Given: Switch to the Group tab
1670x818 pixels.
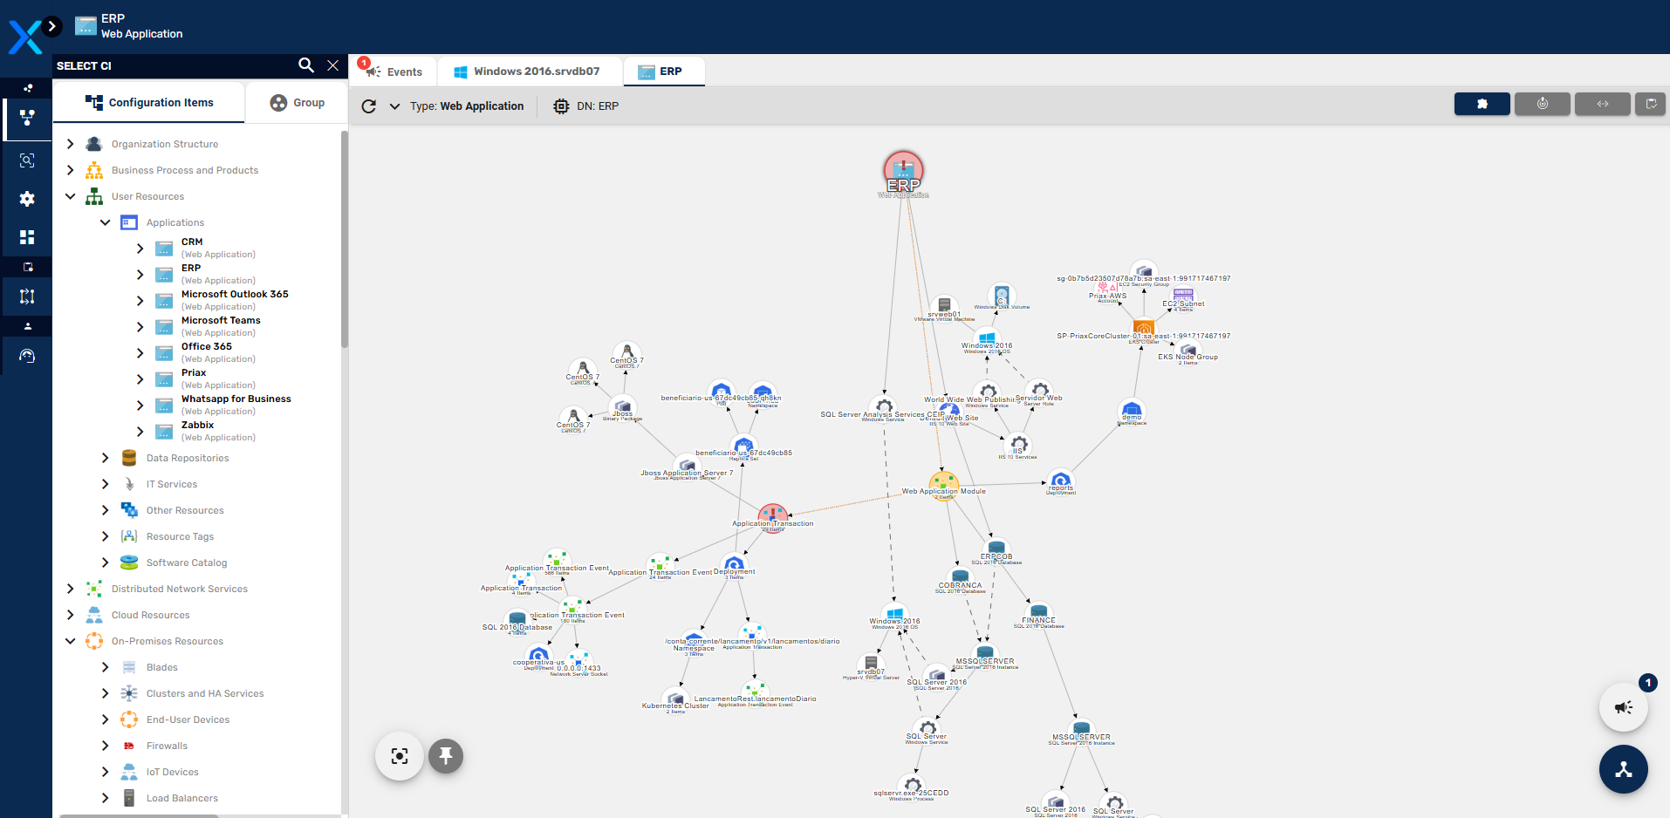Looking at the screenshot, I should pyautogui.click(x=298, y=103).
